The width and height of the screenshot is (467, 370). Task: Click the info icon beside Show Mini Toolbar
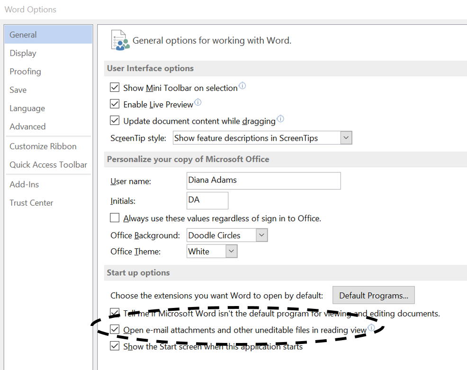click(x=242, y=86)
